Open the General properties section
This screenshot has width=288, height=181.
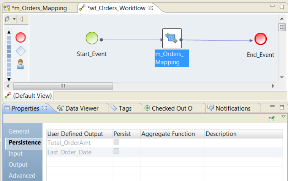[x=19, y=132]
